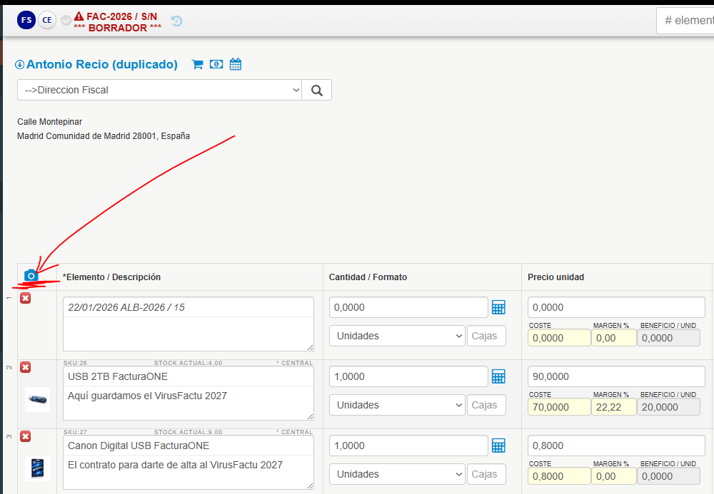Delete line 1 with red X
The height and width of the screenshot is (494, 714).
pos(26,298)
